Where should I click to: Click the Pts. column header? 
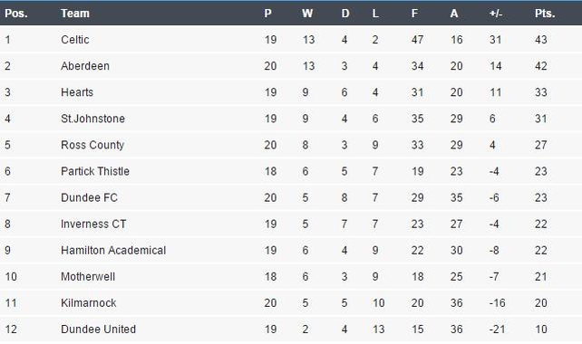click(x=545, y=14)
